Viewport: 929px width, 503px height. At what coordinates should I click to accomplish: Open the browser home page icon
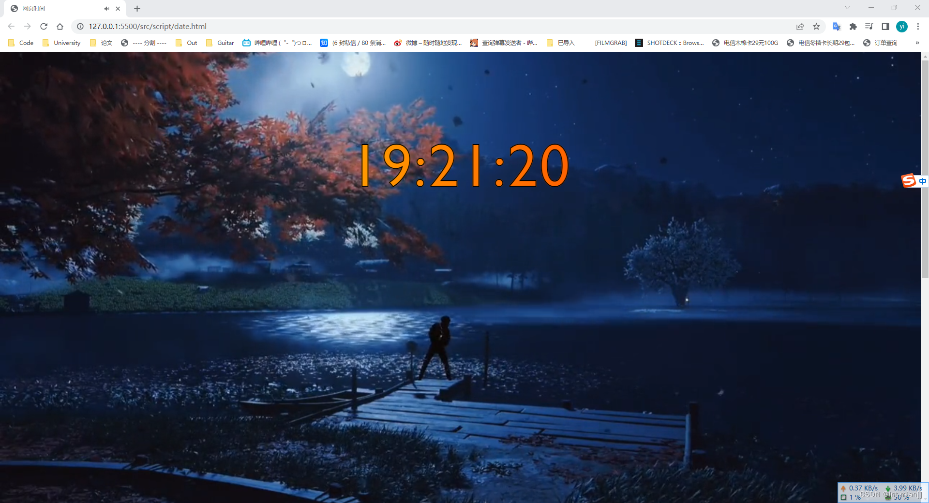tap(60, 27)
